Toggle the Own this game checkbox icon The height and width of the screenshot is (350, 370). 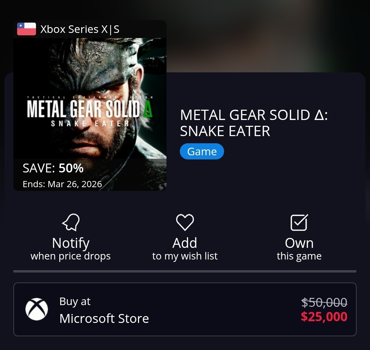pyautogui.click(x=299, y=222)
